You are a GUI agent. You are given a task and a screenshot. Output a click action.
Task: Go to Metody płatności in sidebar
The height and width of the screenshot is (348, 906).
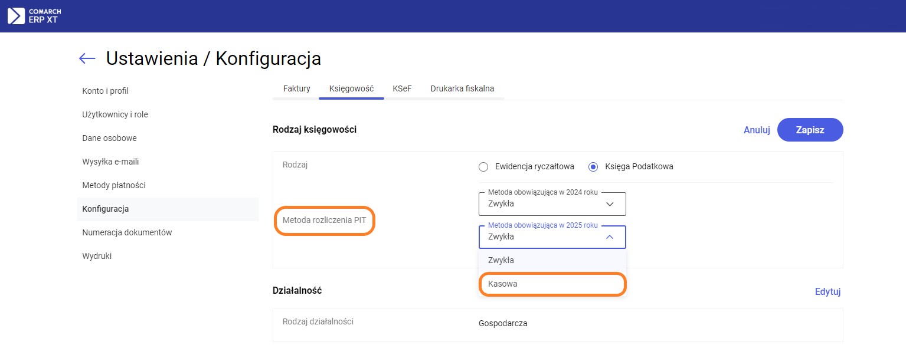click(x=114, y=185)
